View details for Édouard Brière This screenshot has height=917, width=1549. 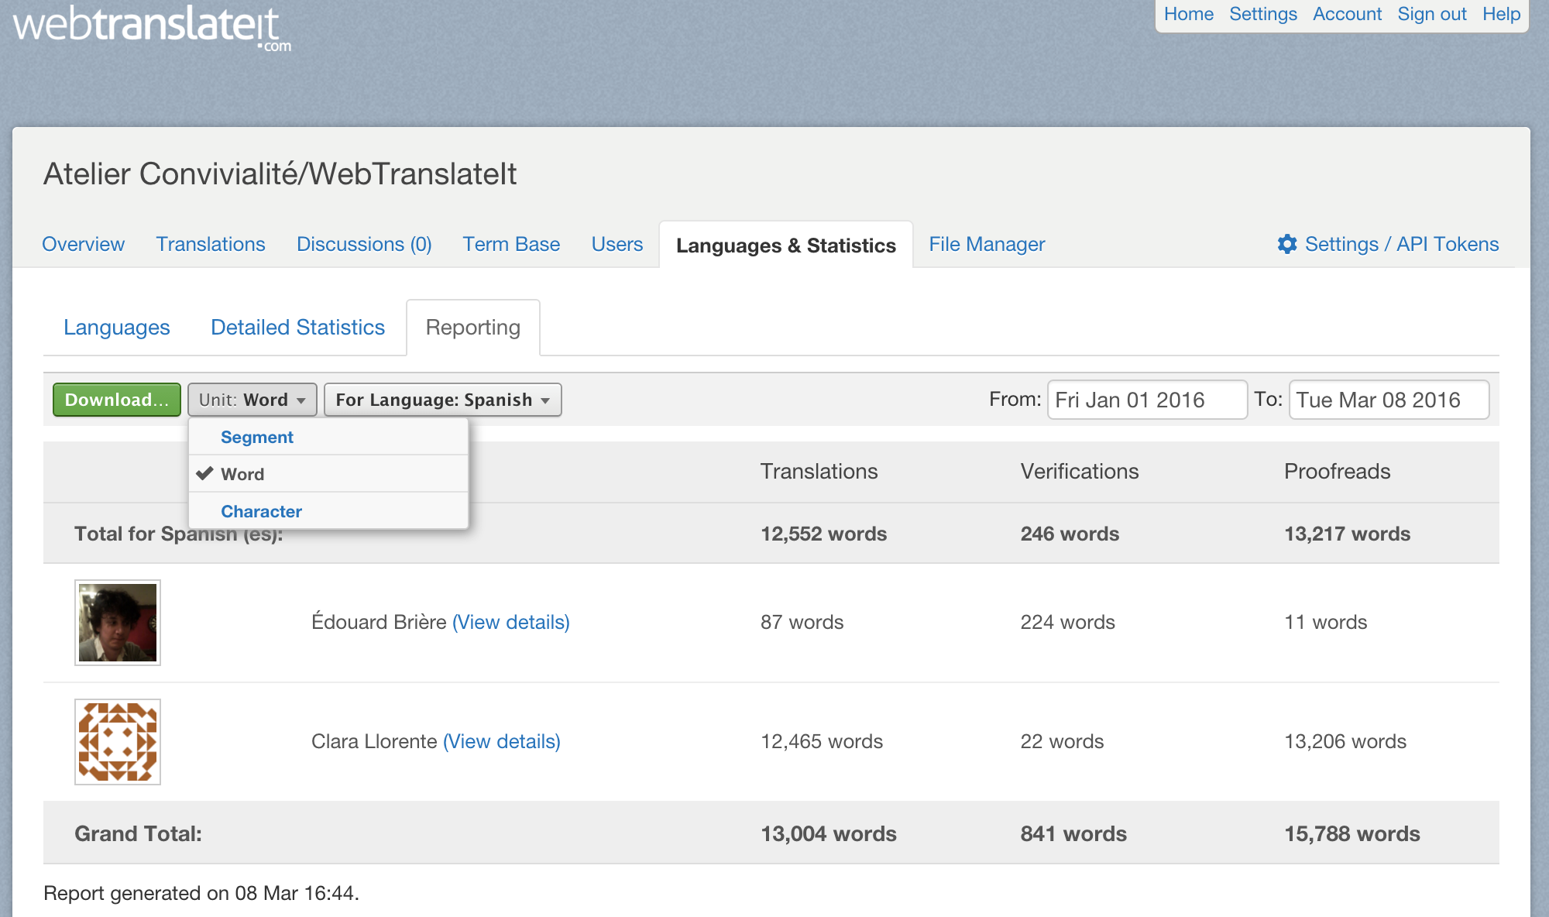(511, 622)
